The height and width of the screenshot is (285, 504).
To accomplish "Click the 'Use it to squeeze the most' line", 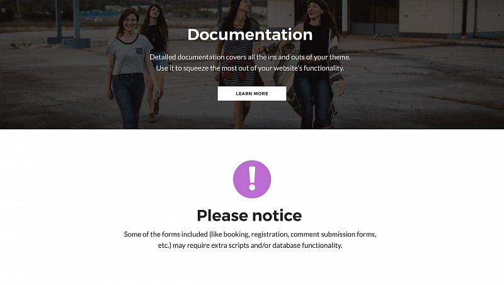I will click(250, 68).
